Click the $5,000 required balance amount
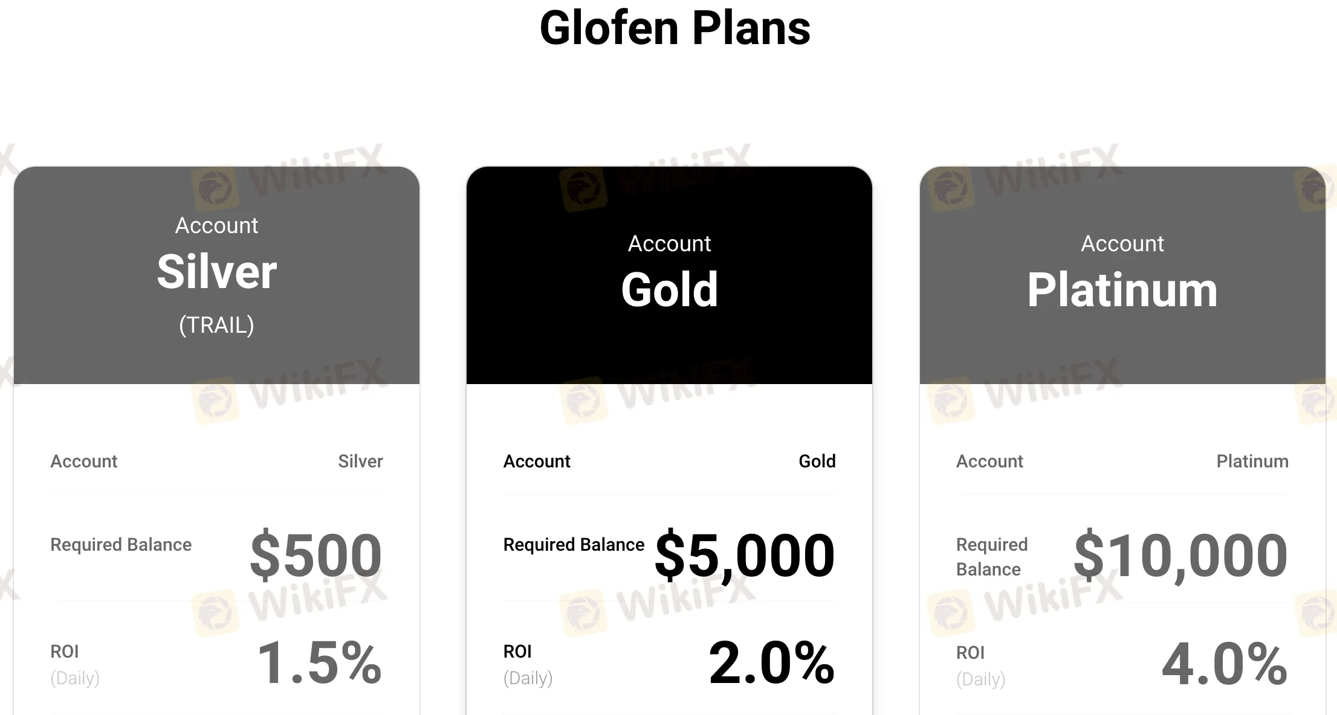The width and height of the screenshot is (1337, 715). click(x=745, y=554)
